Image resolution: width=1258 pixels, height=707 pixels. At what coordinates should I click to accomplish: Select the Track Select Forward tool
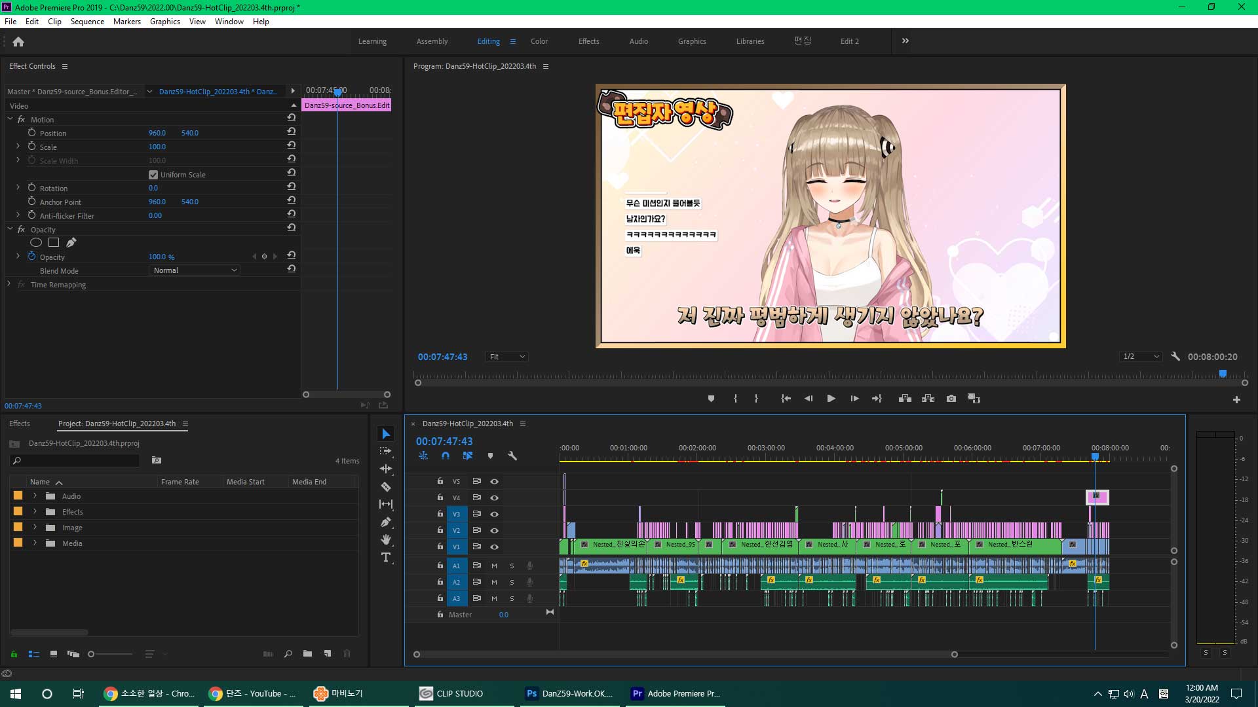click(386, 451)
